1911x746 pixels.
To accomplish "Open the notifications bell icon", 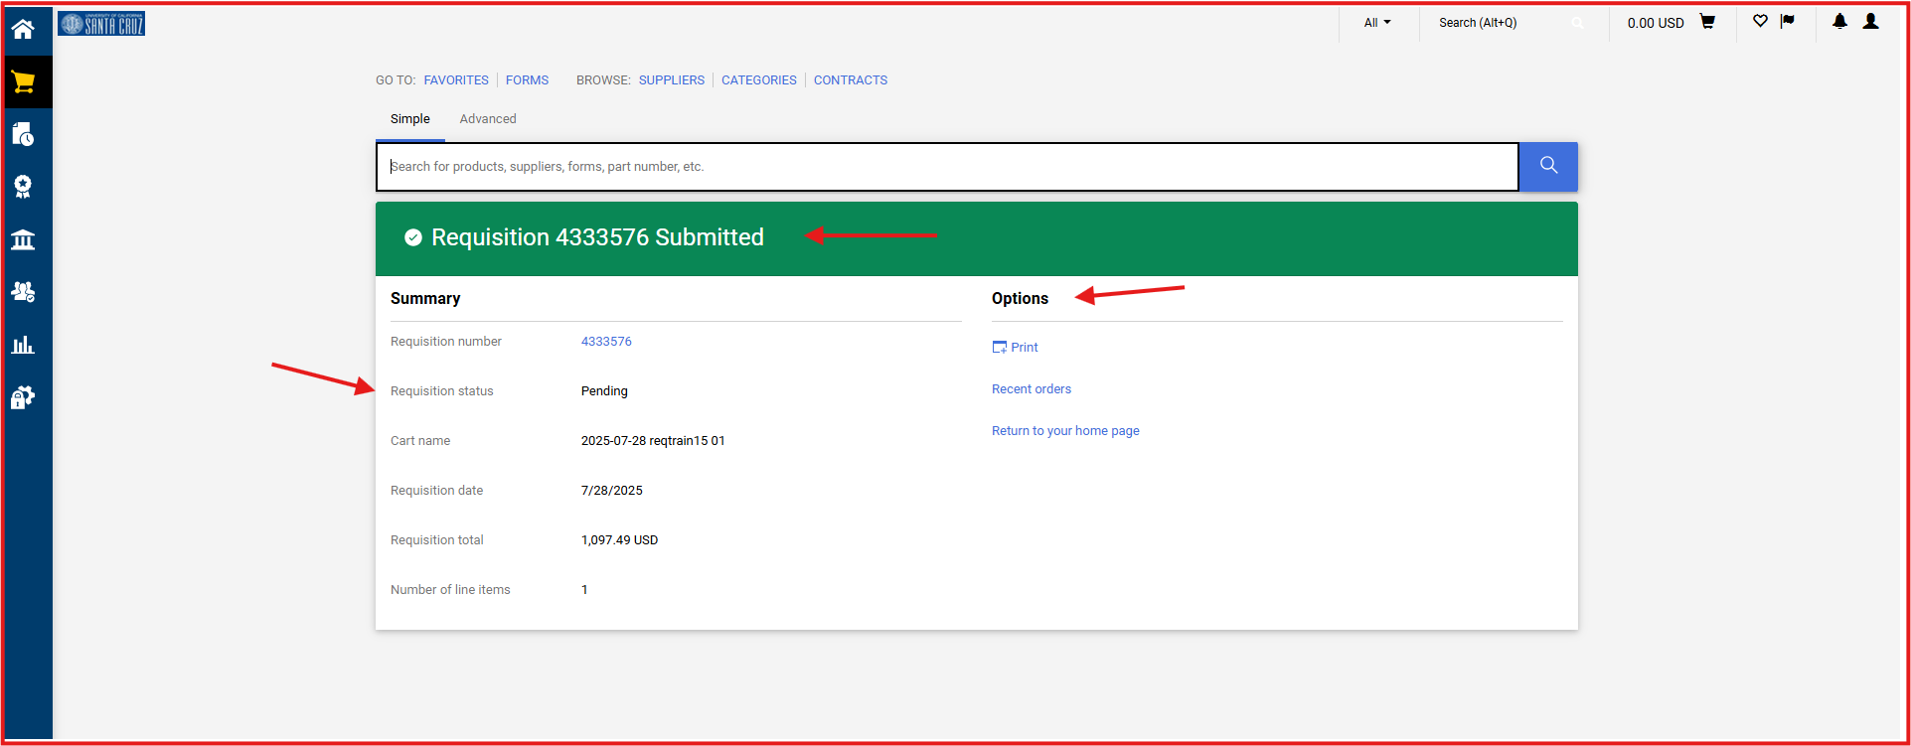I will coord(1839,22).
